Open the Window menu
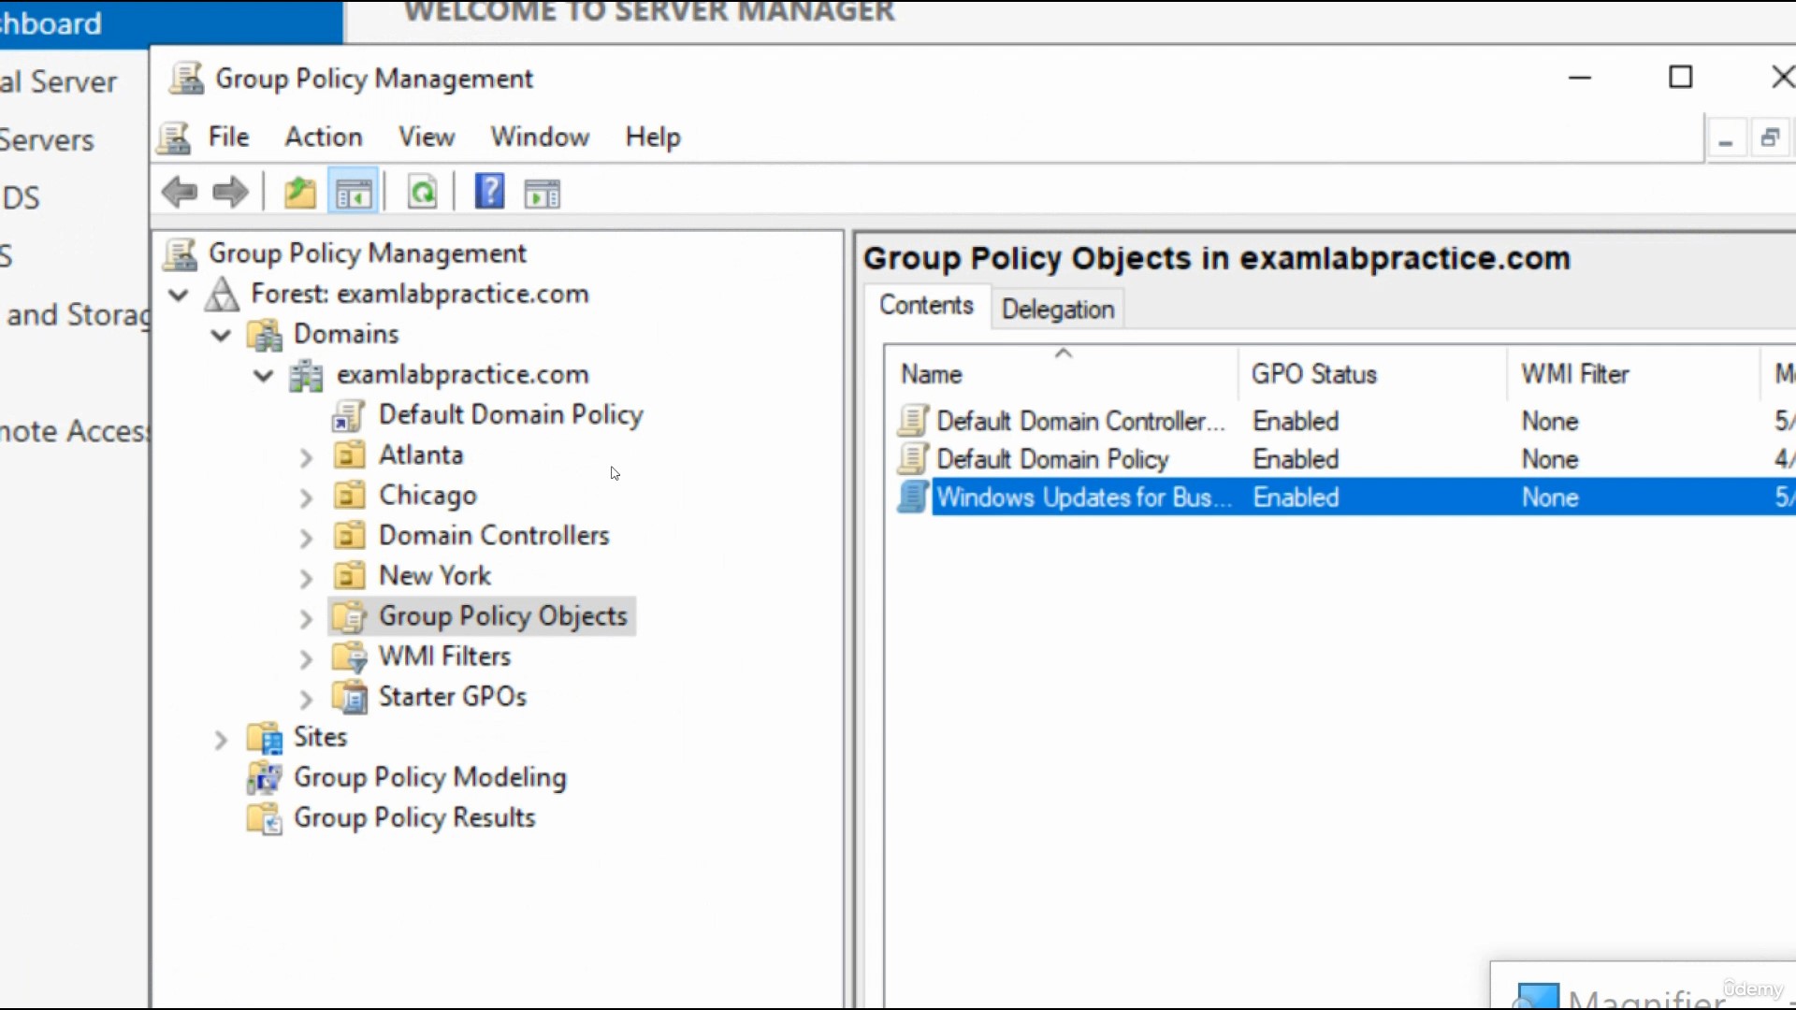The image size is (1796, 1010). coord(540,137)
